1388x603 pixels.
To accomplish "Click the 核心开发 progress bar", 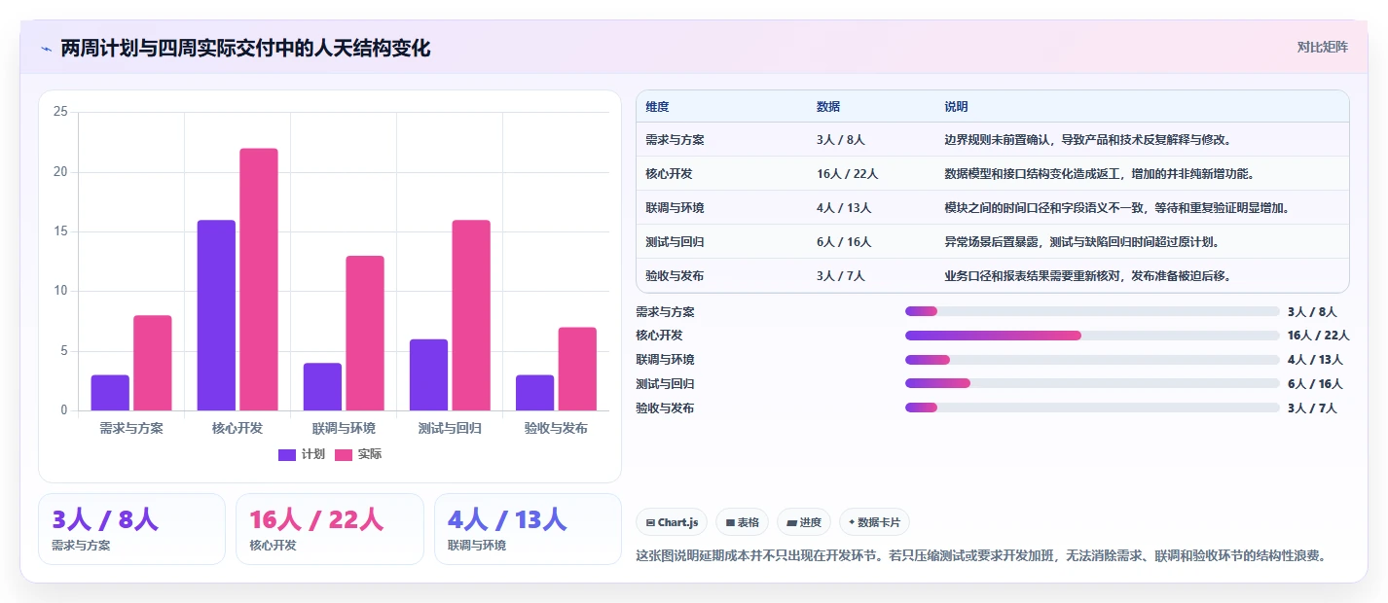I will [1092, 336].
